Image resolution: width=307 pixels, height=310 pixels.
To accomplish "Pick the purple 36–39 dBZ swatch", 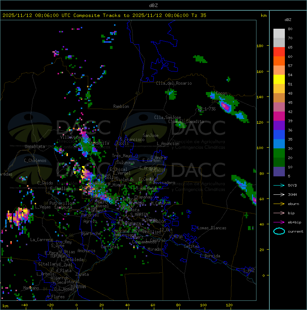I will 279,125.
